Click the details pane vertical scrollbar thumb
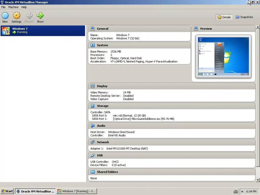 258,98
